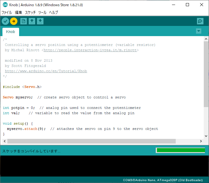Follow the people.interaction-ivrea.it link
The height and width of the screenshot is (183, 209).
coord(90,50)
